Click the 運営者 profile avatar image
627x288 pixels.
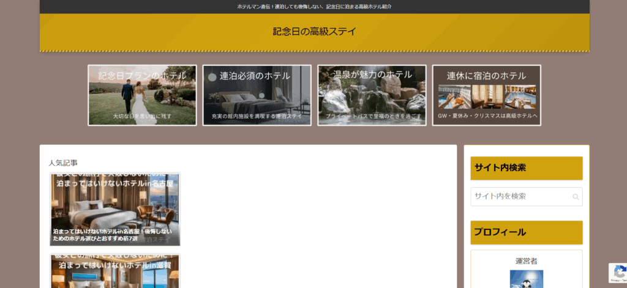pos(526,279)
